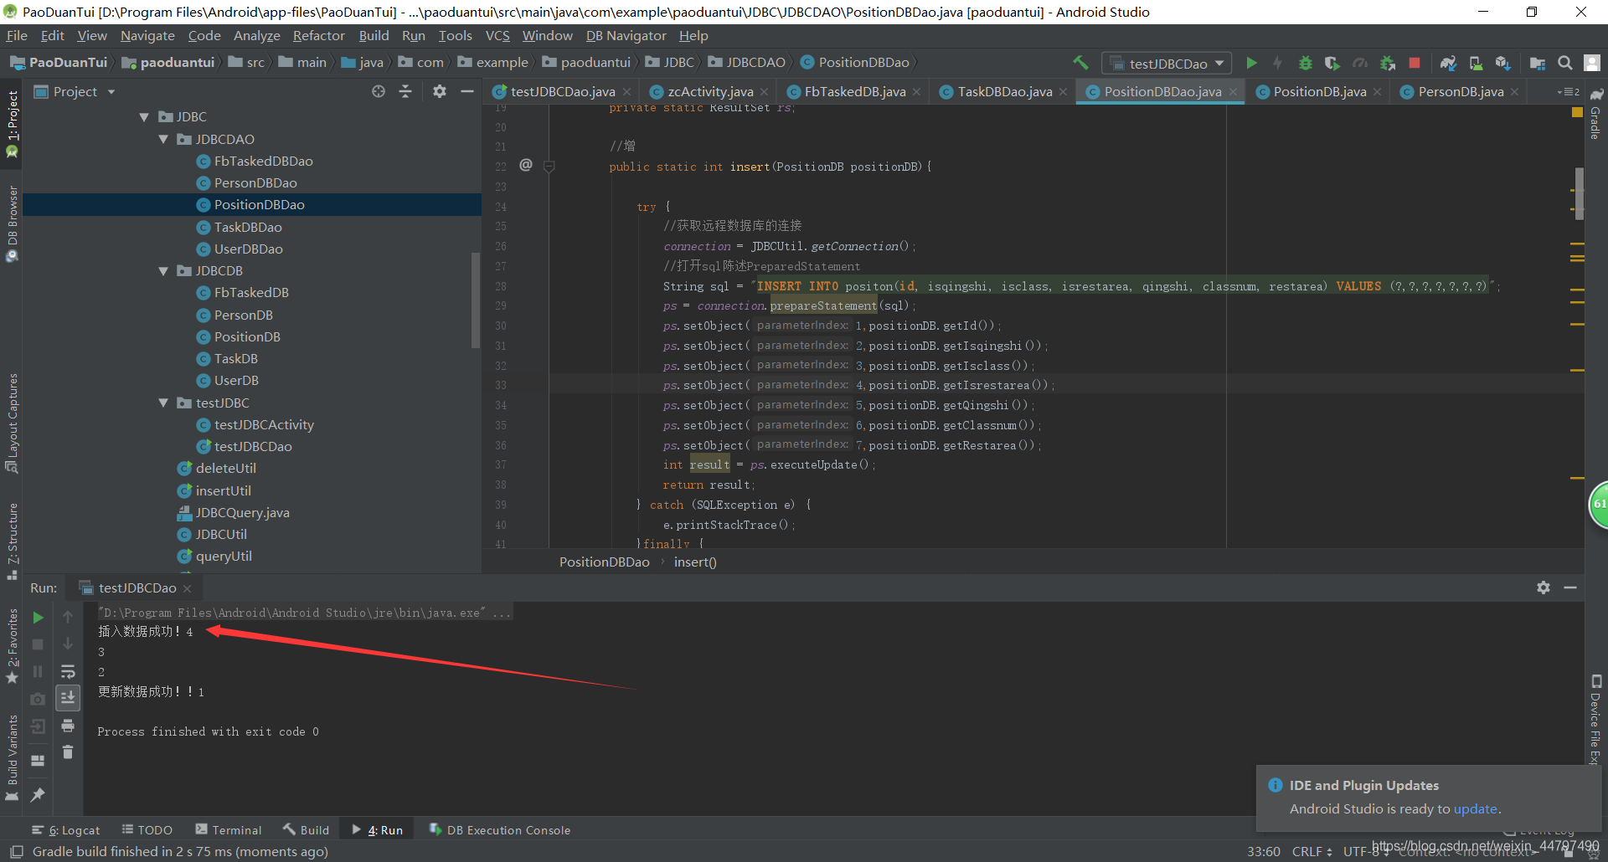Switch to the TaskDBDao.java tab

pos(1004,92)
